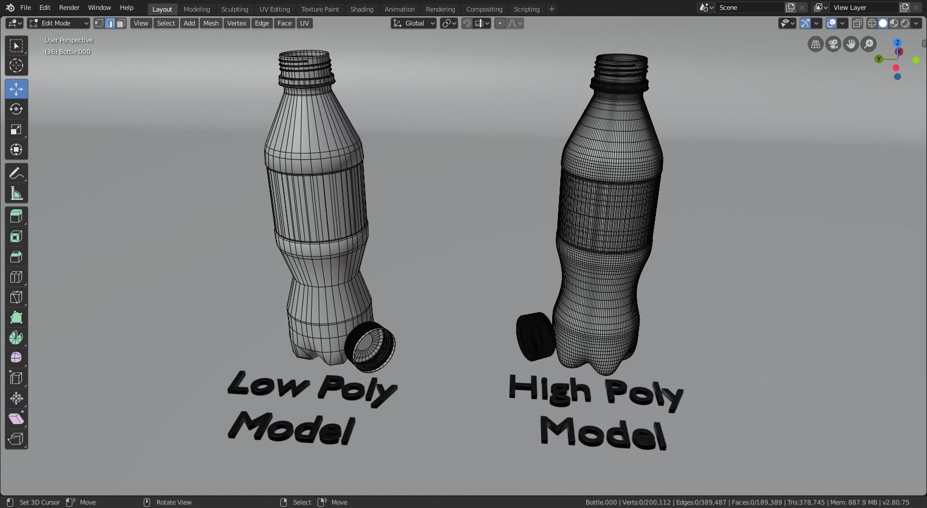Select the Extrude Region tool

[x=16, y=217]
